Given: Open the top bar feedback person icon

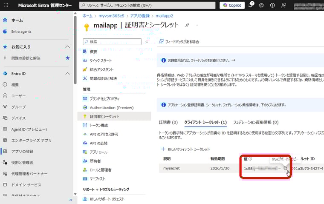Looking at the screenshot, I should coord(283,6).
